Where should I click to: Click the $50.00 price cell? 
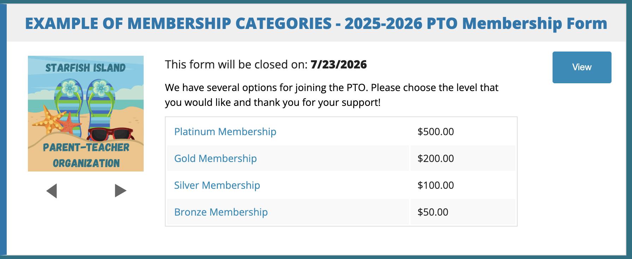pyautogui.click(x=433, y=212)
